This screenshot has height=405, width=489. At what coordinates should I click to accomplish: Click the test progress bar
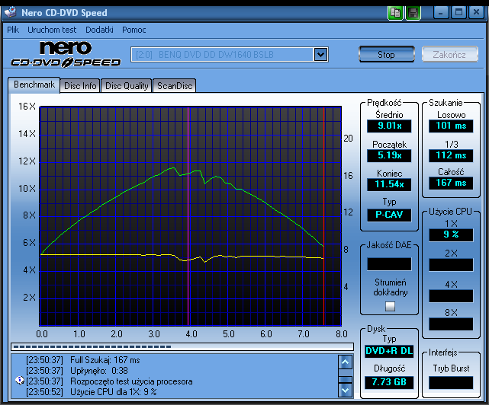(182, 346)
